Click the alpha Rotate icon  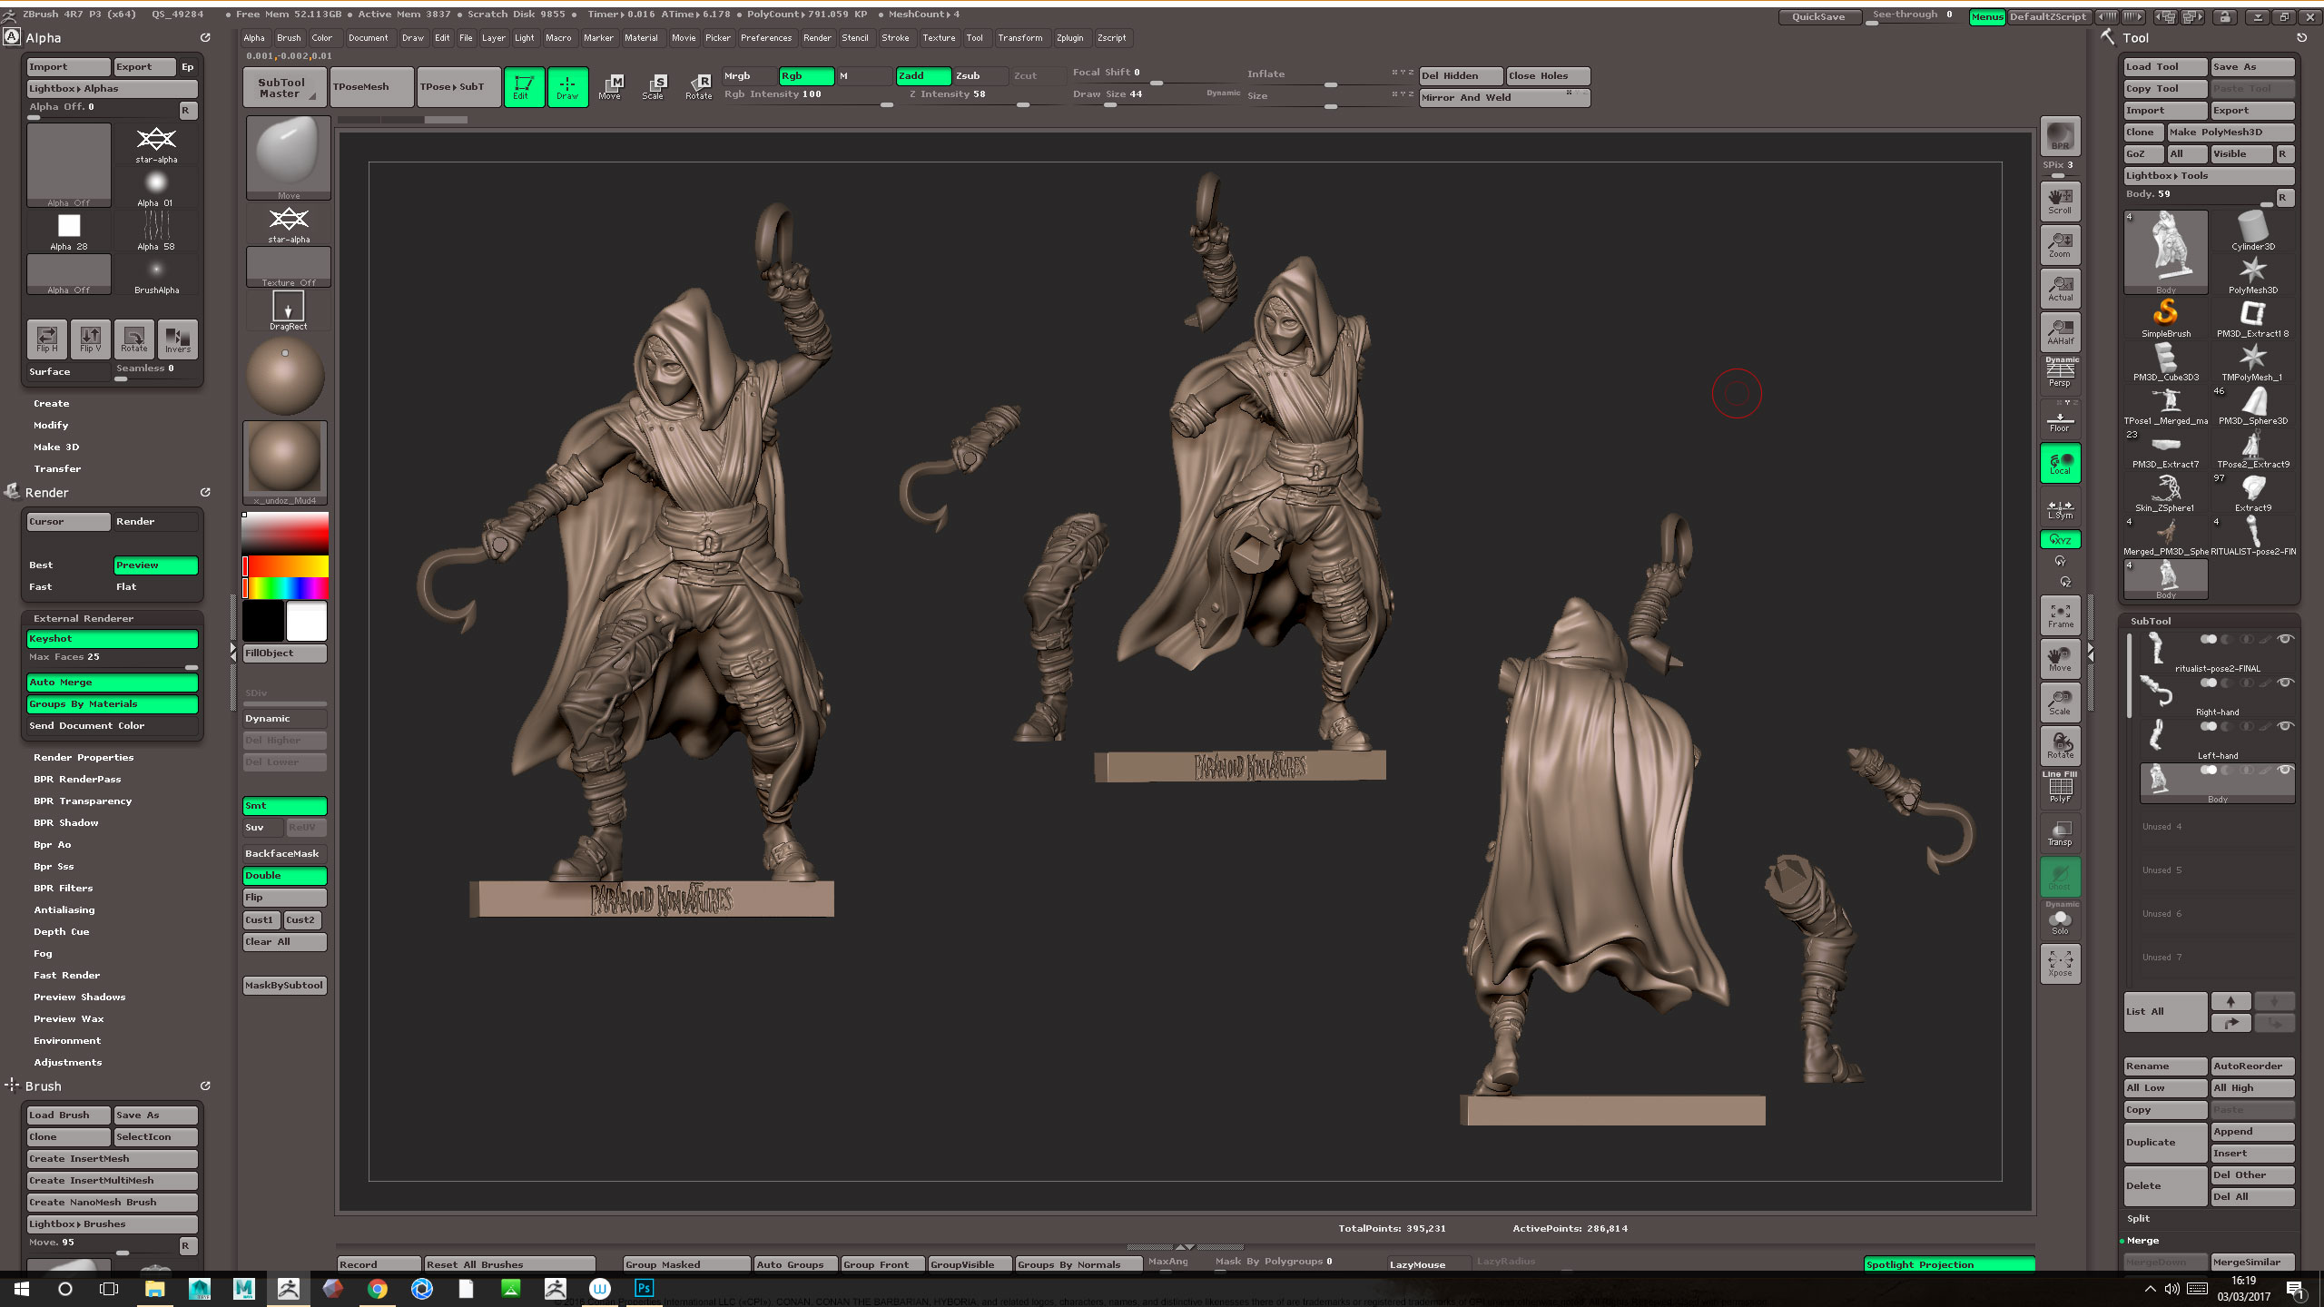tap(134, 339)
